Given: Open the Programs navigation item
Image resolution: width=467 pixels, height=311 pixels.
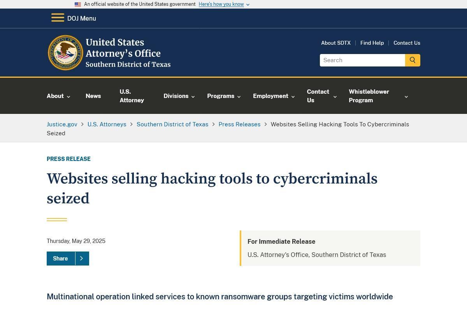Looking at the screenshot, I should [x=221, y=96].
